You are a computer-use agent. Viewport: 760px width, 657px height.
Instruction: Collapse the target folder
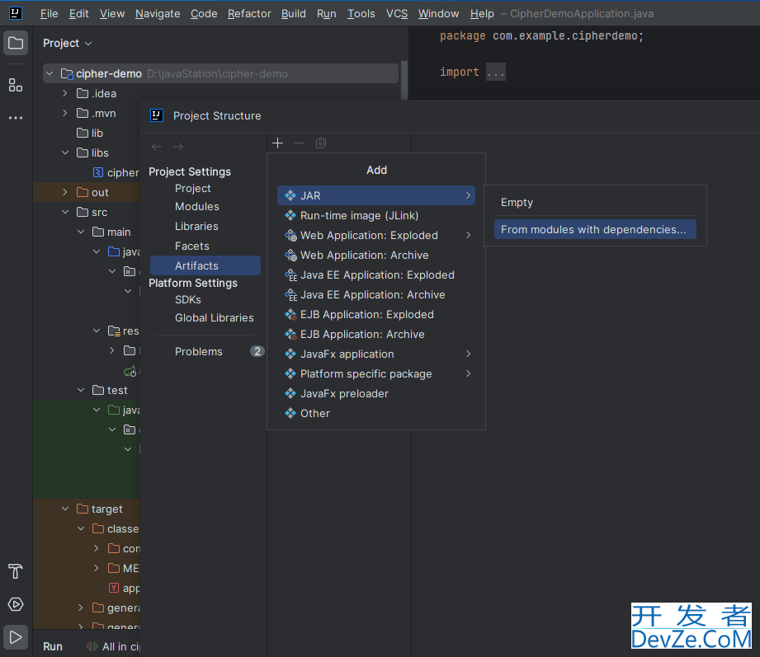(x=65, y=509)
